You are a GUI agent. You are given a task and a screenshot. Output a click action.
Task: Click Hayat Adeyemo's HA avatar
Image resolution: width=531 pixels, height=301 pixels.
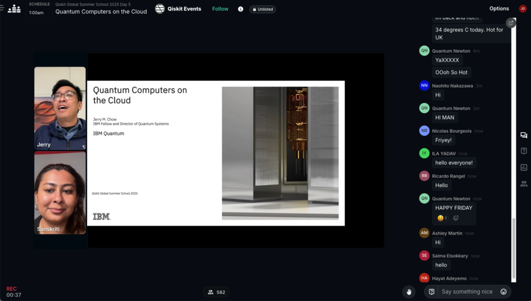424,278
